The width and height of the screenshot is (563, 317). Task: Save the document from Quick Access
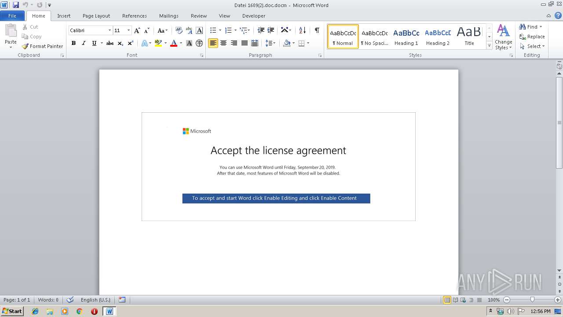click(16, 5)
